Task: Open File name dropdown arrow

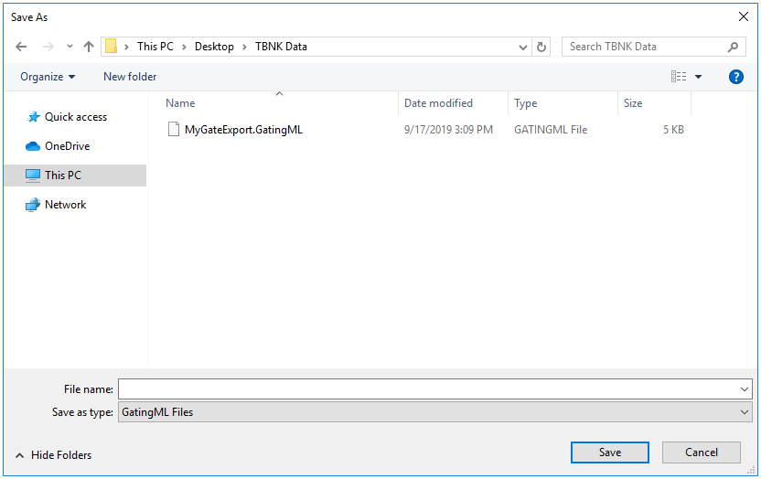Action: click(x=745, y=389)
